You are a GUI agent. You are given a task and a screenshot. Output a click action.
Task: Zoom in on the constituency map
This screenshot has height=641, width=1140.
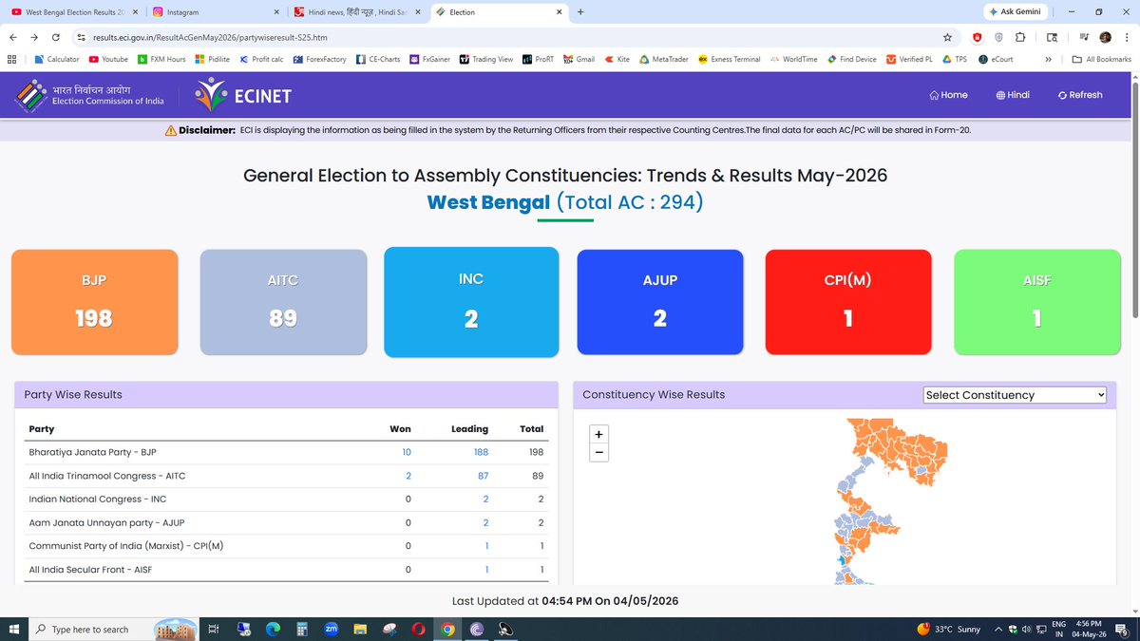pyautogui.click(x=598, y=434)
